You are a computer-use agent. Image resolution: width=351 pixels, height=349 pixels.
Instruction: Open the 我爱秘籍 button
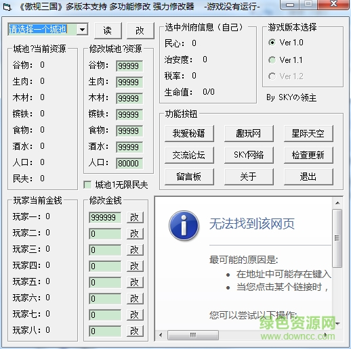[x=189, y=133]
